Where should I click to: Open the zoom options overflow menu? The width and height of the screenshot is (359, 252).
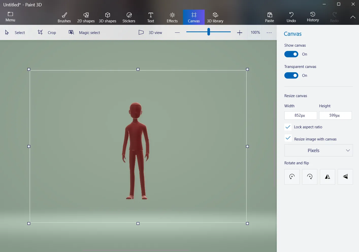coord(269,32)
